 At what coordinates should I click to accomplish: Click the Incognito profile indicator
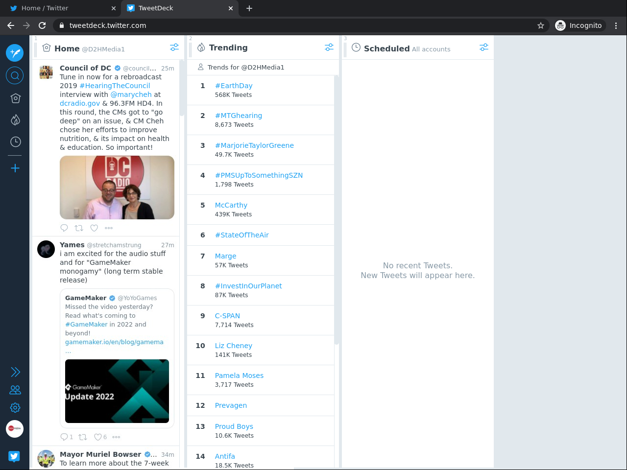(x=579, y=25)
